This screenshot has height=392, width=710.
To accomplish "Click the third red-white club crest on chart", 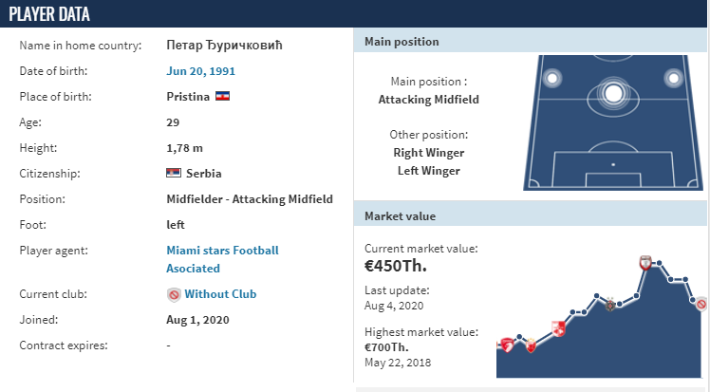I will [x=558, y=328].
